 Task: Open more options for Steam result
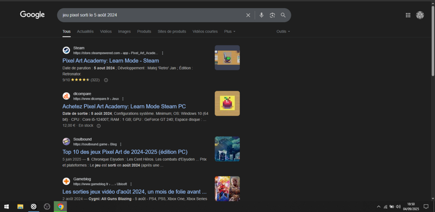(163, 53)
